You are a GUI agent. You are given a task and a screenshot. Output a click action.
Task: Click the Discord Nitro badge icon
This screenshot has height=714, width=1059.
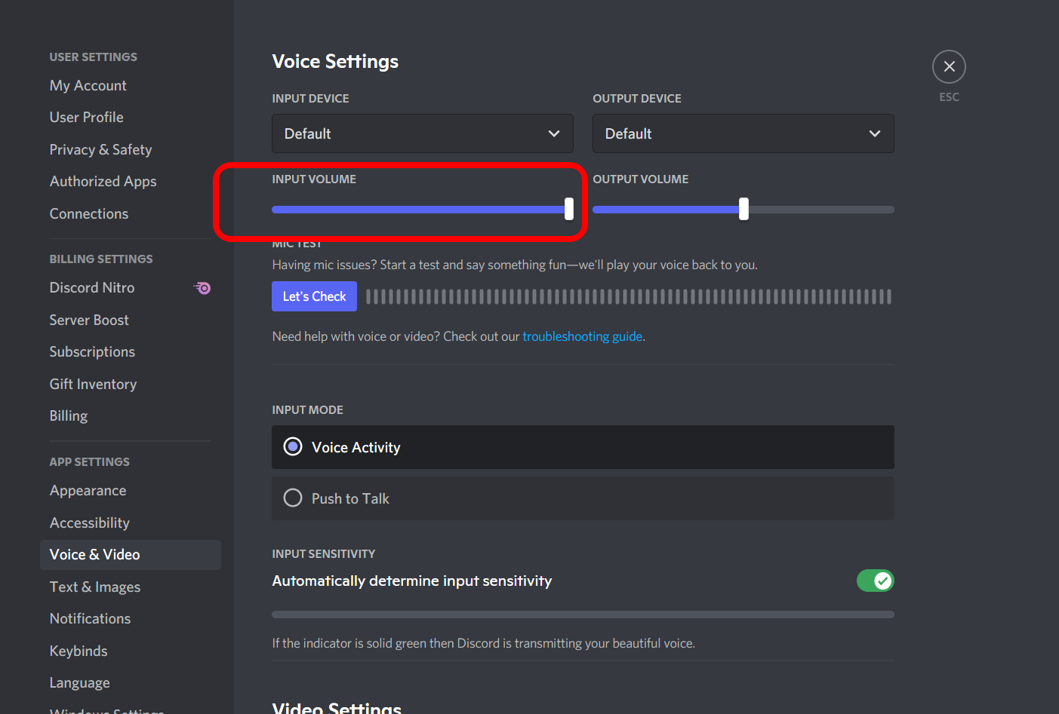[x=202, y=288]
